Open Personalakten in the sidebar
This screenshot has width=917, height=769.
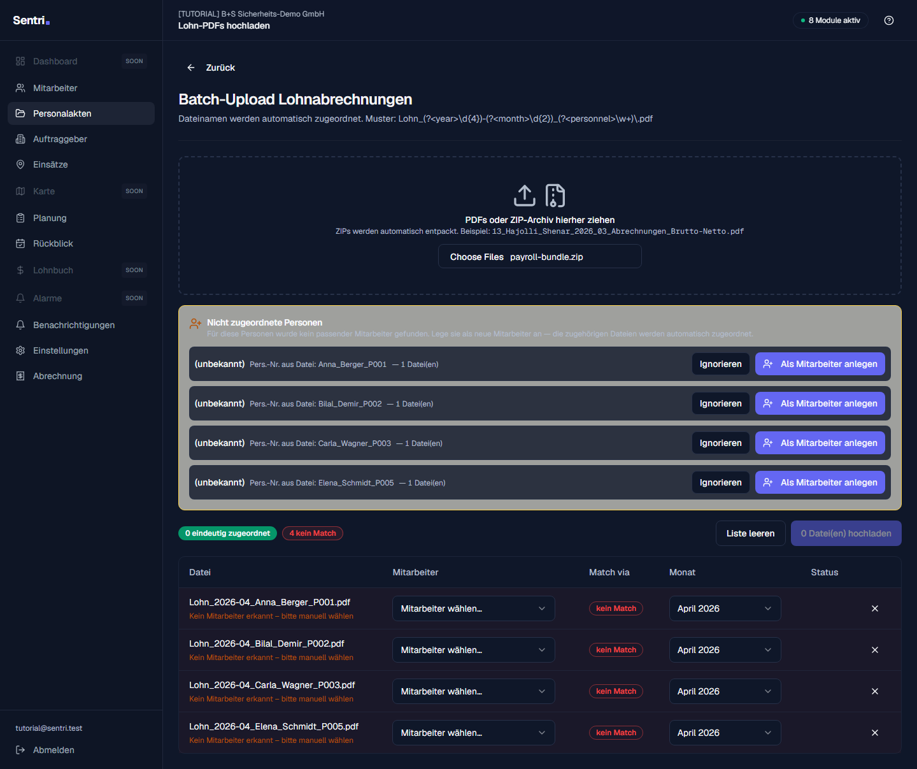[x=81, y=113]
